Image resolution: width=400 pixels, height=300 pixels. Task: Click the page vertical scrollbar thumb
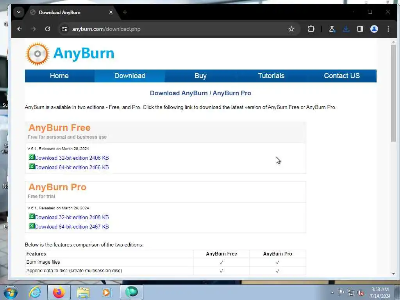coord(394,93)
